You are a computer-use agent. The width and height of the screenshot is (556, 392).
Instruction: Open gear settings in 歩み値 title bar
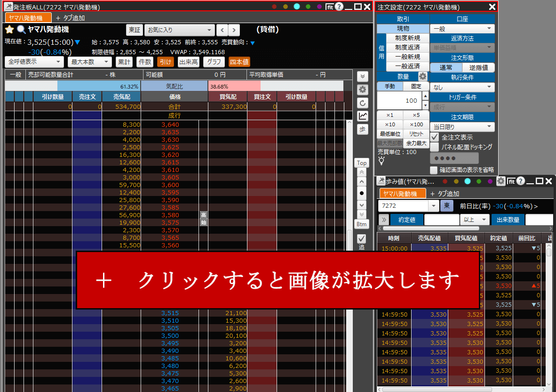click(500, 181)
